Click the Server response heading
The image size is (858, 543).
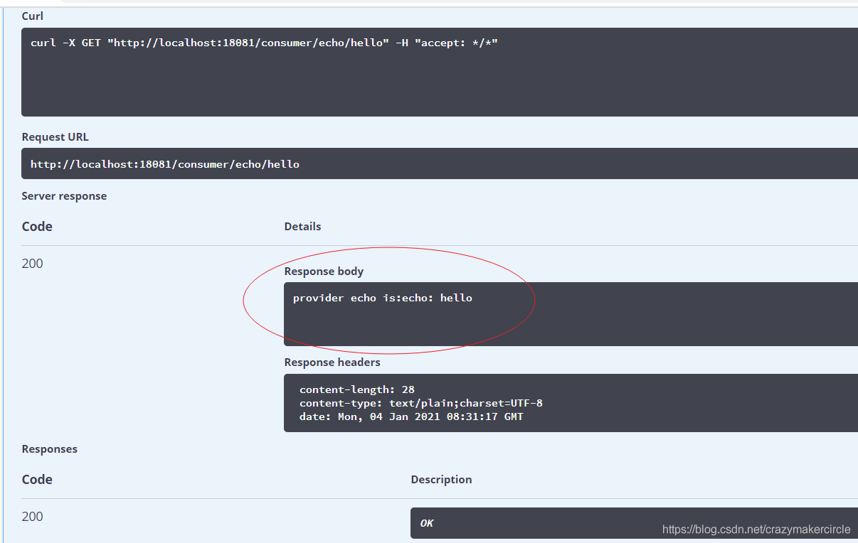[64, 196]
